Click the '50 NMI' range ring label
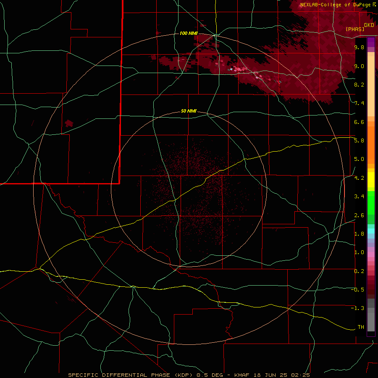378x378 pixels. click(x=189, y=111)
